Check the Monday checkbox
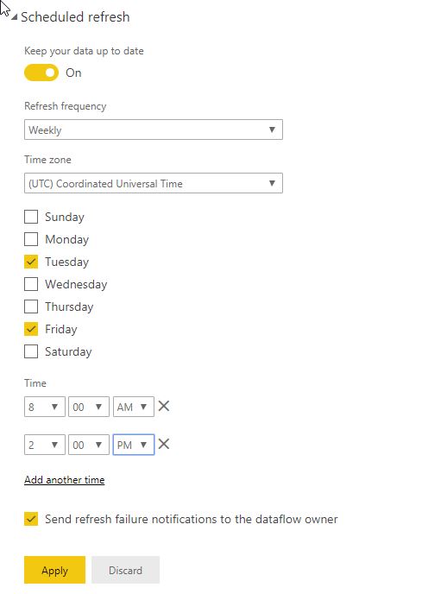The image size is (447, 594). click(x=31, y=239)
